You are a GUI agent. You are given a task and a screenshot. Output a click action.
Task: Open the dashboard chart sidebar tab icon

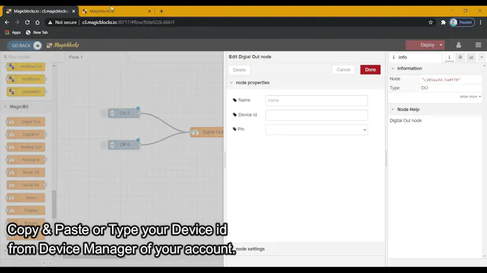coord(471,57)
